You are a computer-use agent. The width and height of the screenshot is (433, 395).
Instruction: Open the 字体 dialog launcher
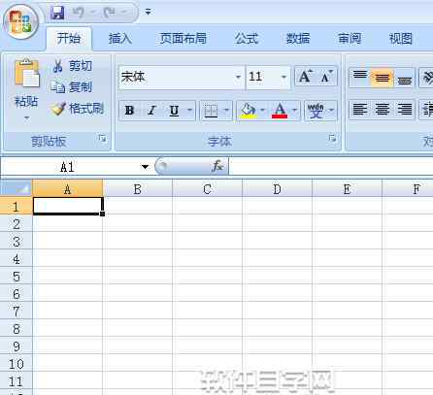(332, 139)
